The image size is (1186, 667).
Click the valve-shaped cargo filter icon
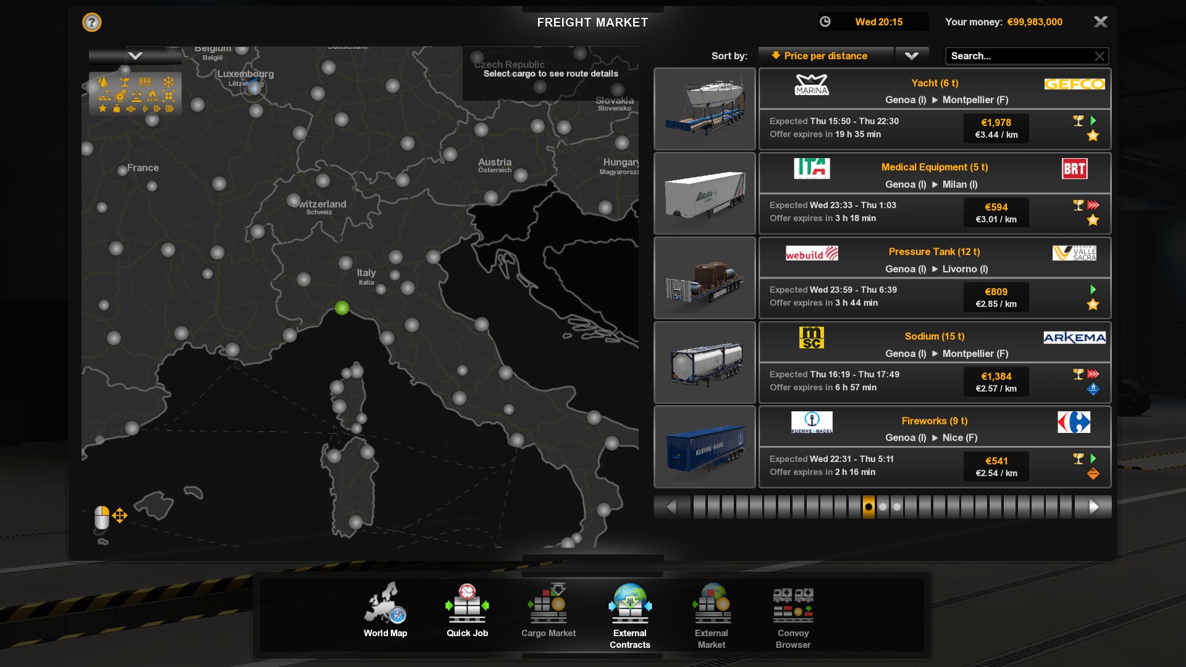[x=131, y=109]
